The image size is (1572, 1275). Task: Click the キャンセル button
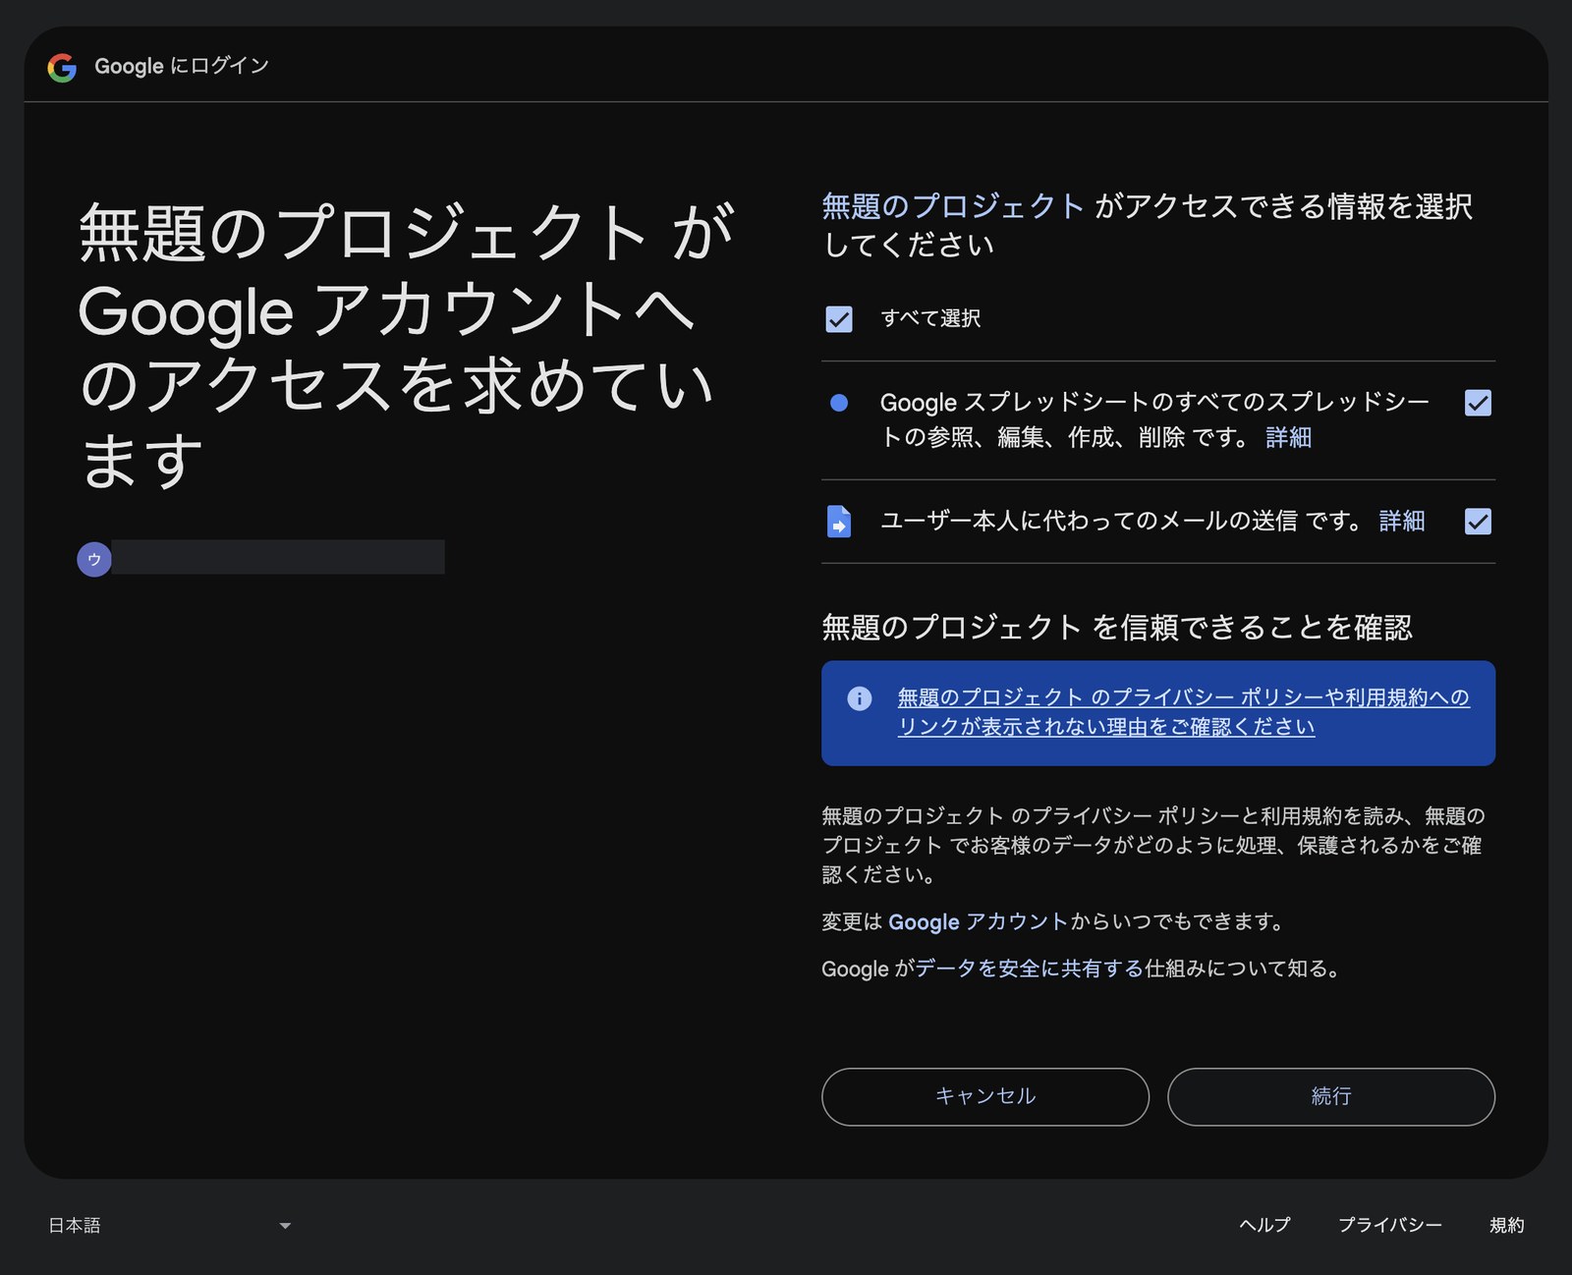tap(985, 1096)
